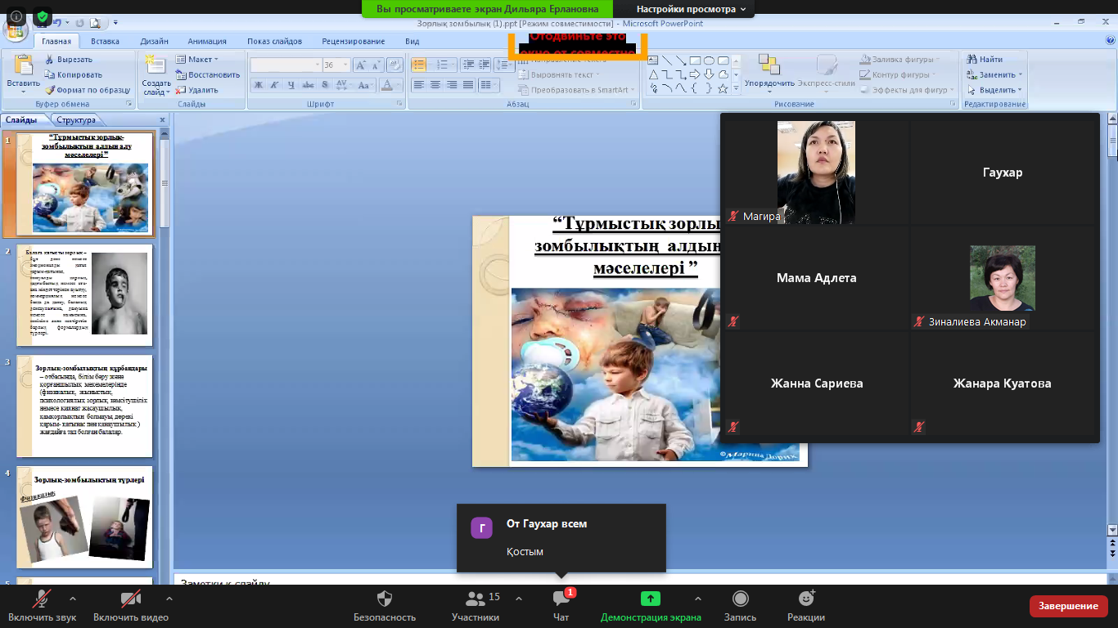Viewport: 1118px width, 628px height.
Task: Open the Структура pane tab
Action: point(76,120)
